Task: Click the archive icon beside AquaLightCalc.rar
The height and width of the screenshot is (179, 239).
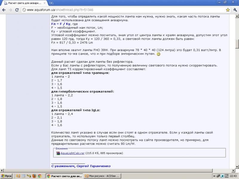Action: click(58, 153)
